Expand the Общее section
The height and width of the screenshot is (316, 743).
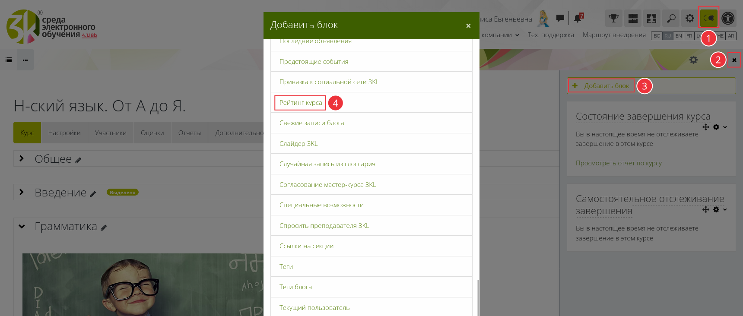pyautogui.click(x=22, y=158)
